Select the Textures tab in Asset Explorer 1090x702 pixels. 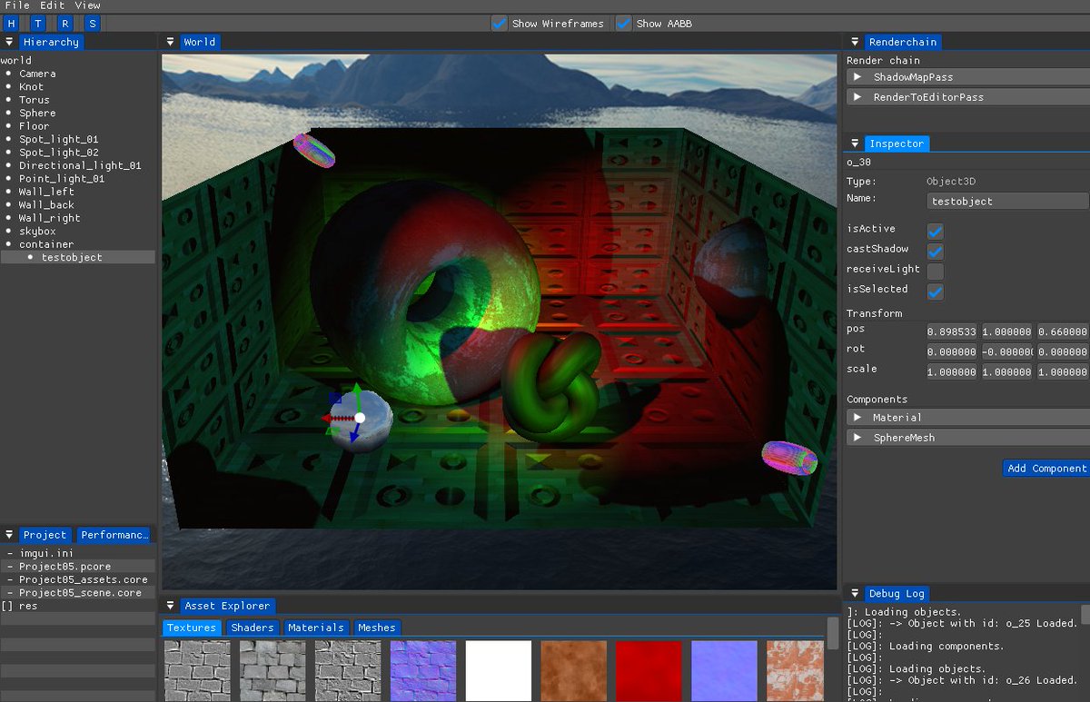(192, 628)
